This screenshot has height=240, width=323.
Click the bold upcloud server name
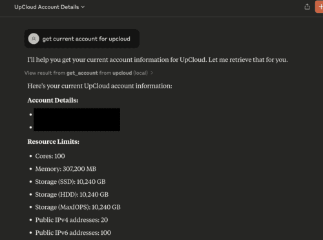[122, 73]
